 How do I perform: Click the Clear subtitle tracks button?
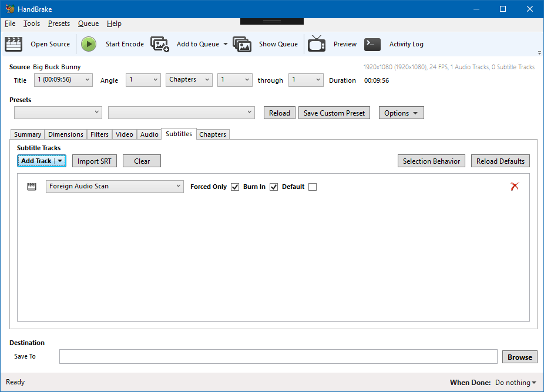click(x=142, y=161)
